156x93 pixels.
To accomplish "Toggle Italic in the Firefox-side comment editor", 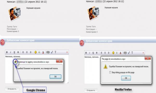I will tap(89, 53).
